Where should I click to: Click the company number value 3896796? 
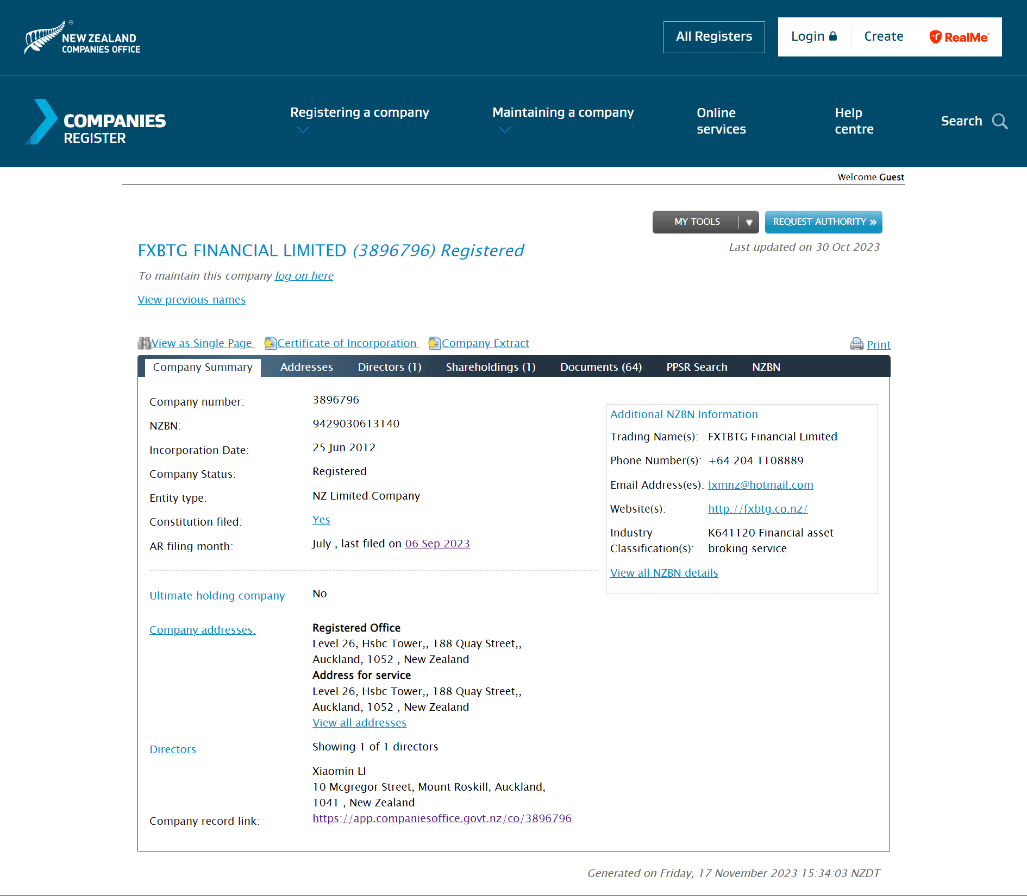click(x=336, y=400)
